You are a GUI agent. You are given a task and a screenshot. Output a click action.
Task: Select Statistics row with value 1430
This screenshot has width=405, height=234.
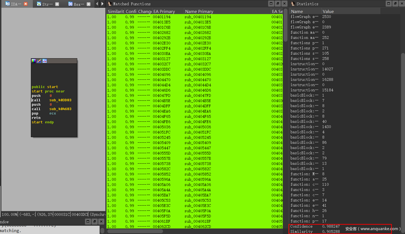(x=345, y=127)
